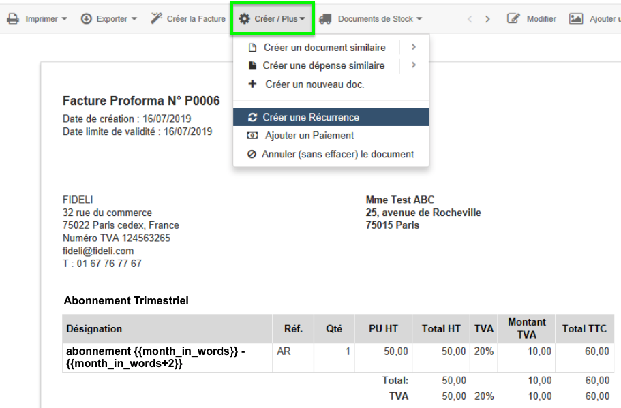This screenshot has height=408, width=621.
Task: Click the printer icon in the toolbar
Action: click(13, 19)
